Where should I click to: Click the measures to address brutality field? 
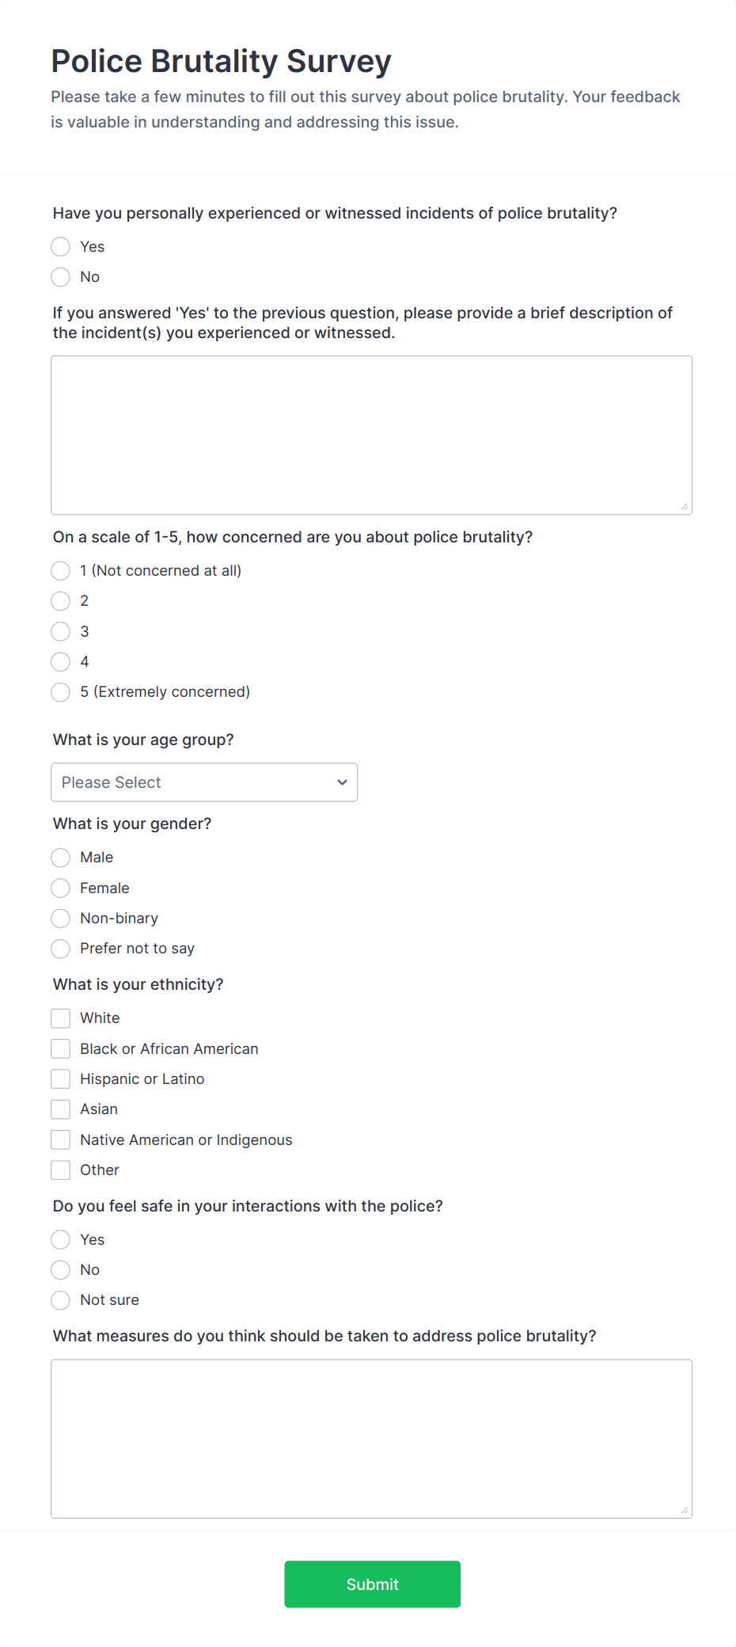(x=371, y=1439)
